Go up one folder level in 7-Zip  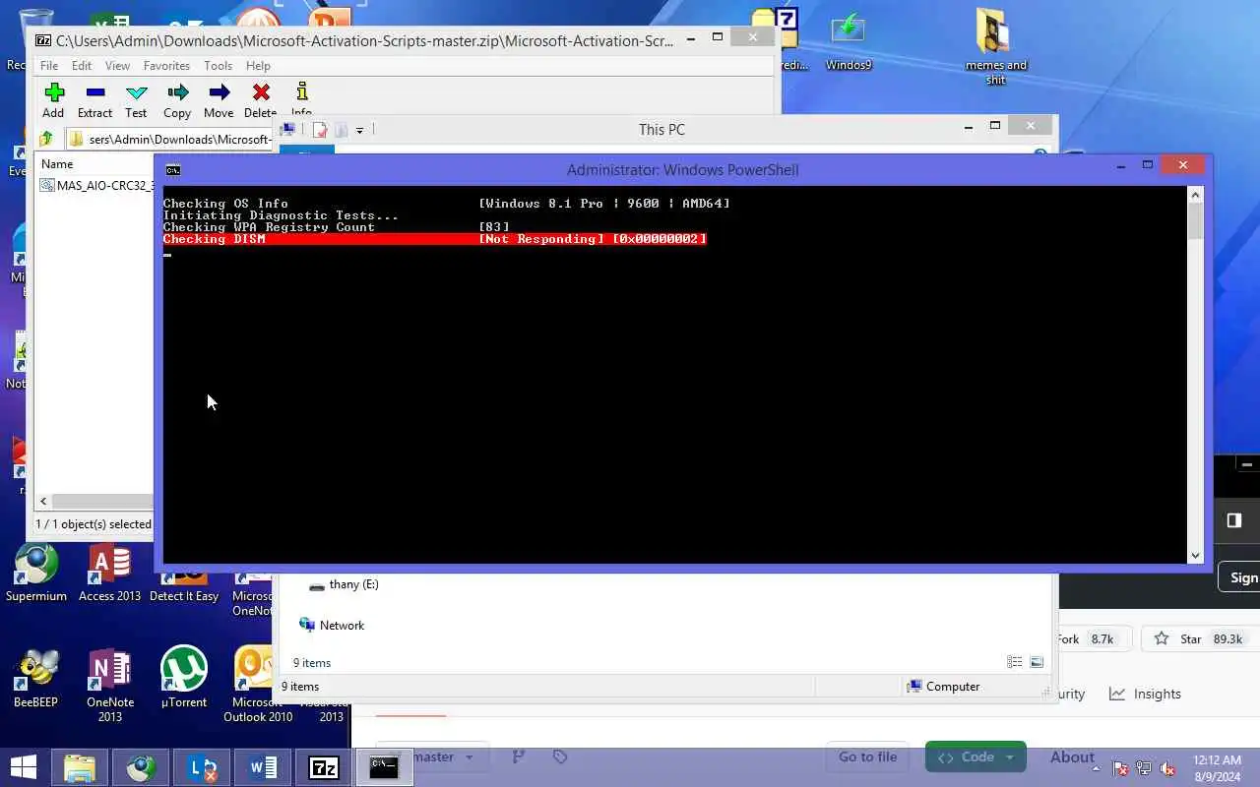coord(46,139)
